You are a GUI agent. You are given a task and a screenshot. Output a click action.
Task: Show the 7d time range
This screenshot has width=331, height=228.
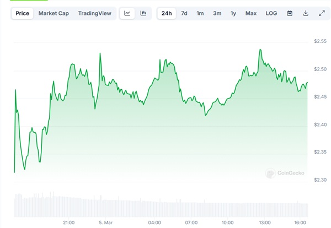coord(184,13)
